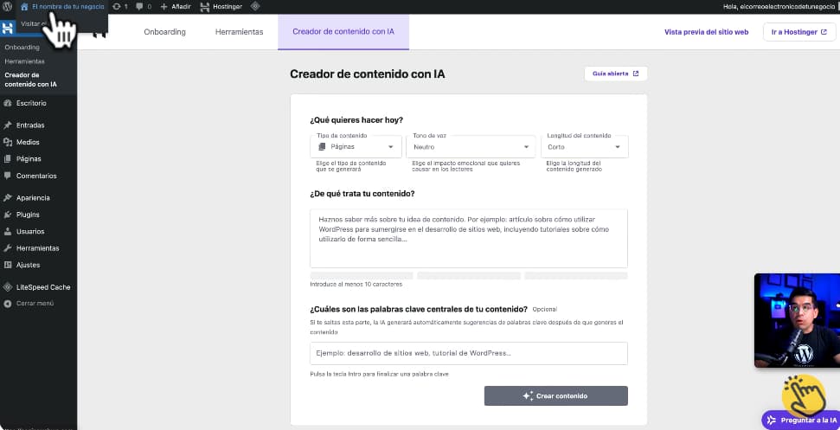Expand the Longitud del contenido dropdown

click(585, 147)
